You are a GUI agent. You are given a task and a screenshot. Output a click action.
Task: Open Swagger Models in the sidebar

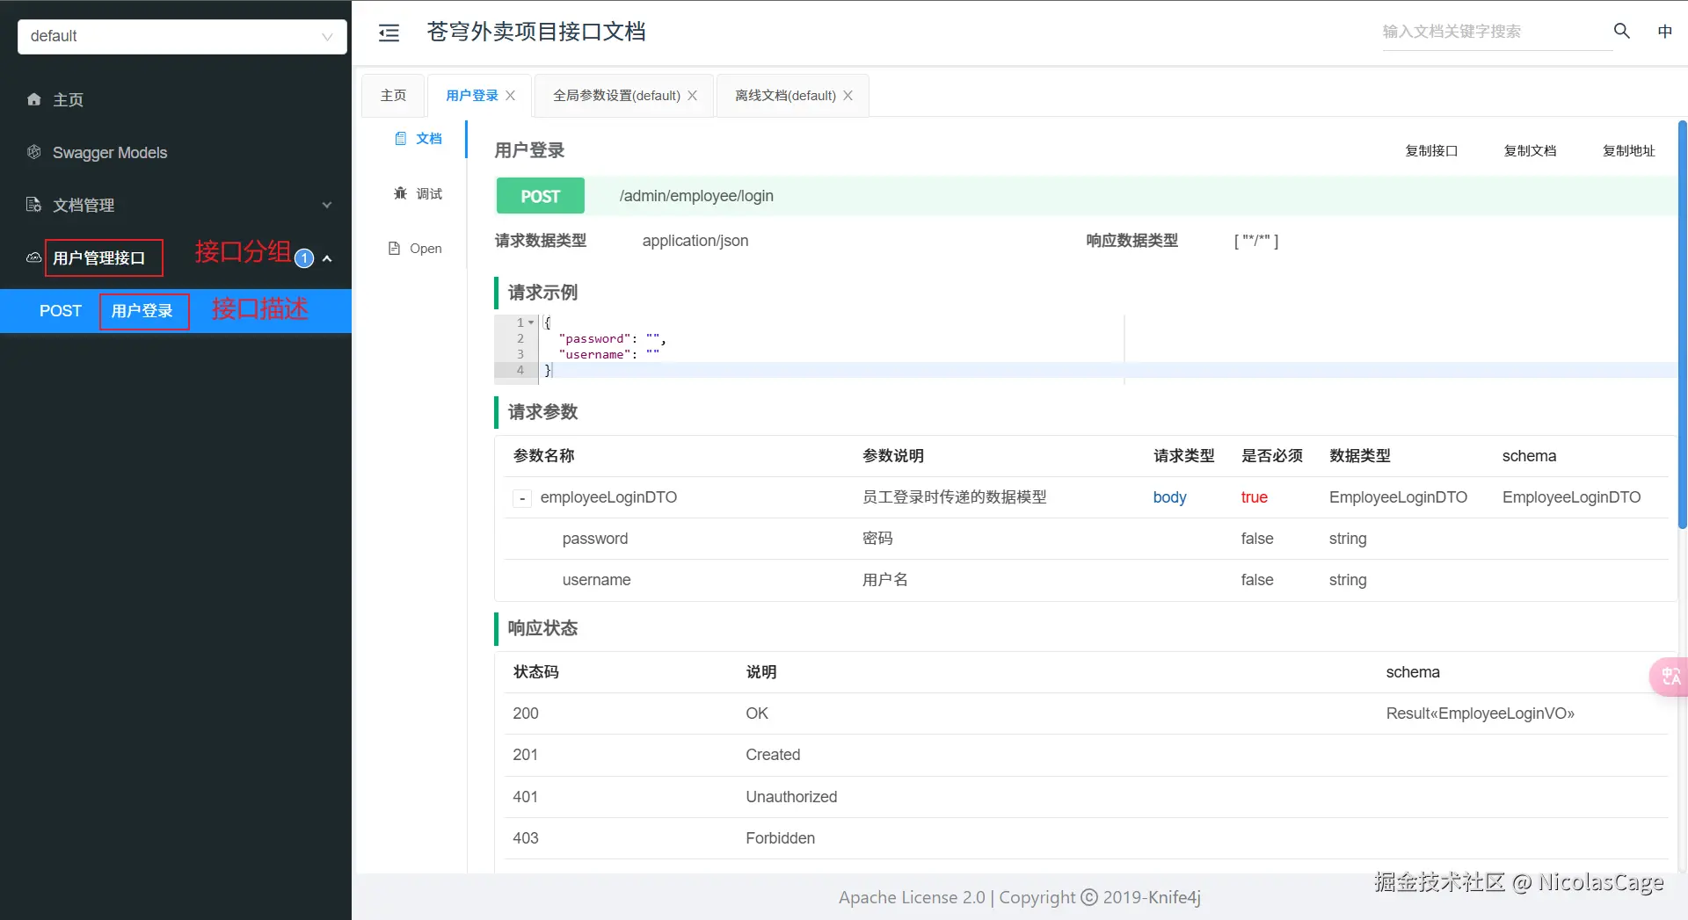[x=176, y=152]
